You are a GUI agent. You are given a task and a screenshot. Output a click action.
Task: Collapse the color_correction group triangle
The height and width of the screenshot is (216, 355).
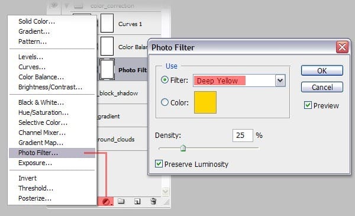[x=66, y=6]
